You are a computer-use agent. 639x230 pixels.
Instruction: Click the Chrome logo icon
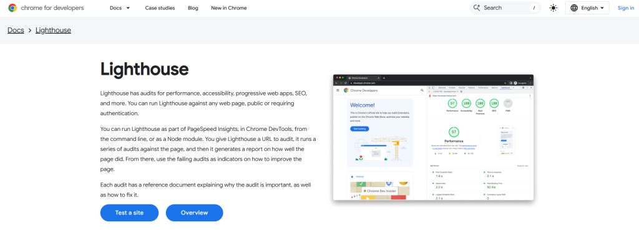click(x=12, y=7)
